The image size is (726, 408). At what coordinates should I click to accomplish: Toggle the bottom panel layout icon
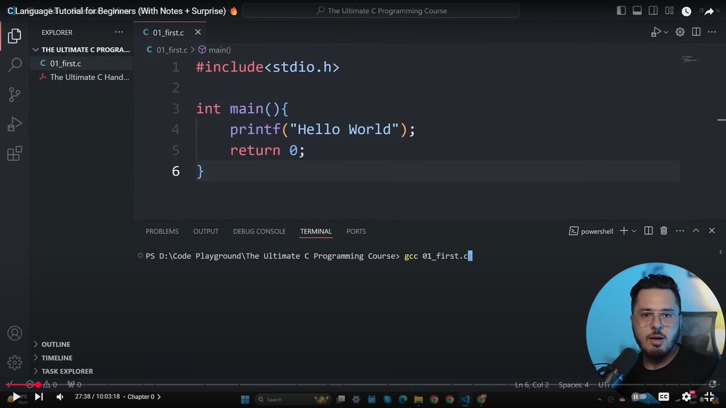tap(637, 11)
